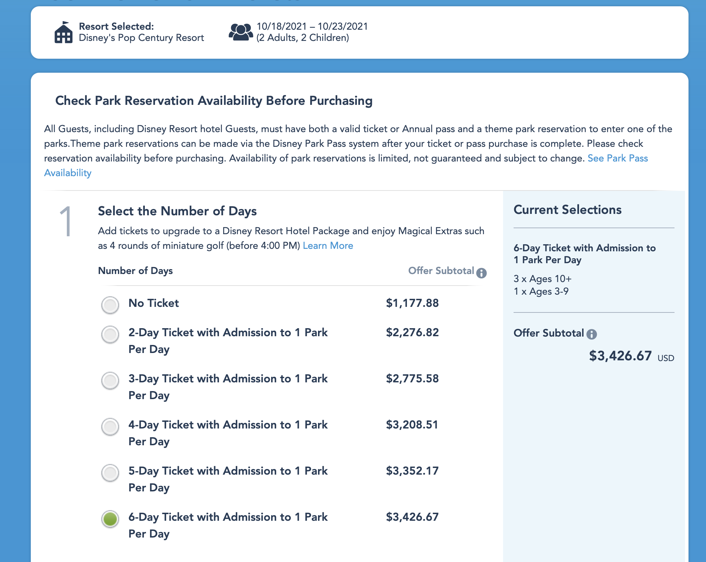Click Disney's Pop Century Resort text
This screenshot has width=706, height=562.
coord(141,38)
